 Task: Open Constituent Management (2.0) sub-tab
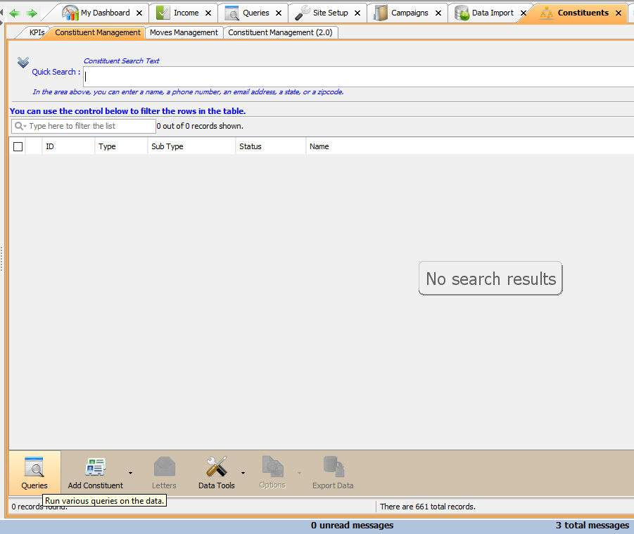280,32
